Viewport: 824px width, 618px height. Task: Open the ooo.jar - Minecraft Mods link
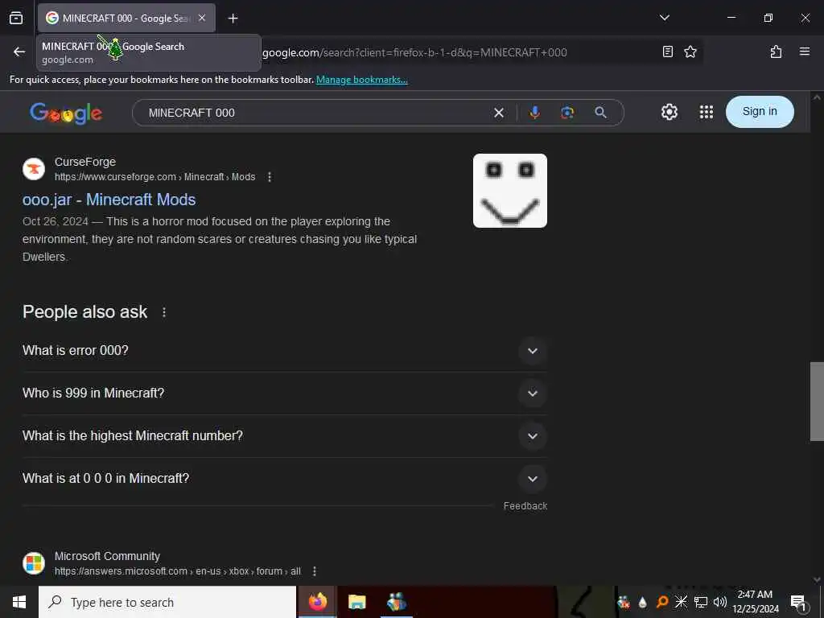coord(109,200)
